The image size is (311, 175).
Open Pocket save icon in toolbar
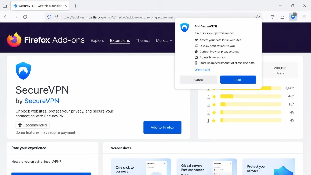click(x=273, y=17)
